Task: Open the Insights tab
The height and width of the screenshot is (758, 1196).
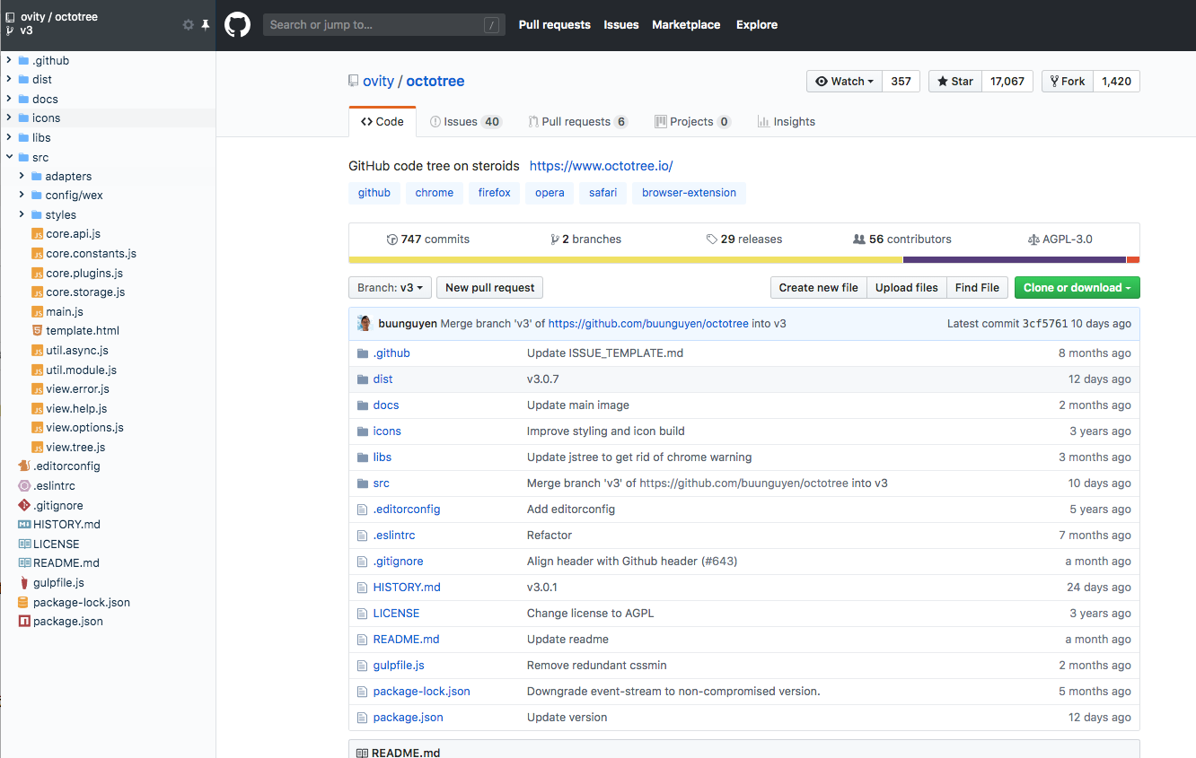Action: 787,122
